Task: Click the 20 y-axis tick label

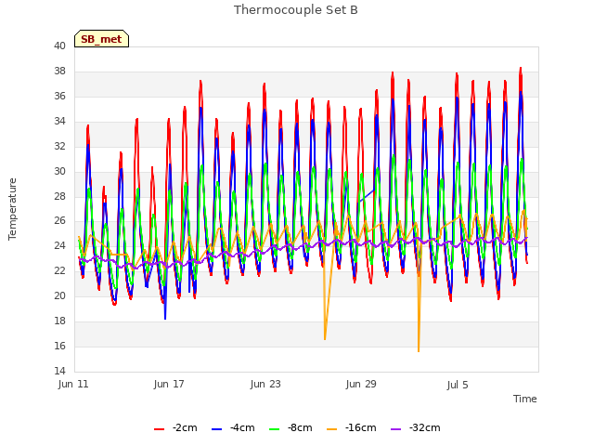Action: click(59, 295)
